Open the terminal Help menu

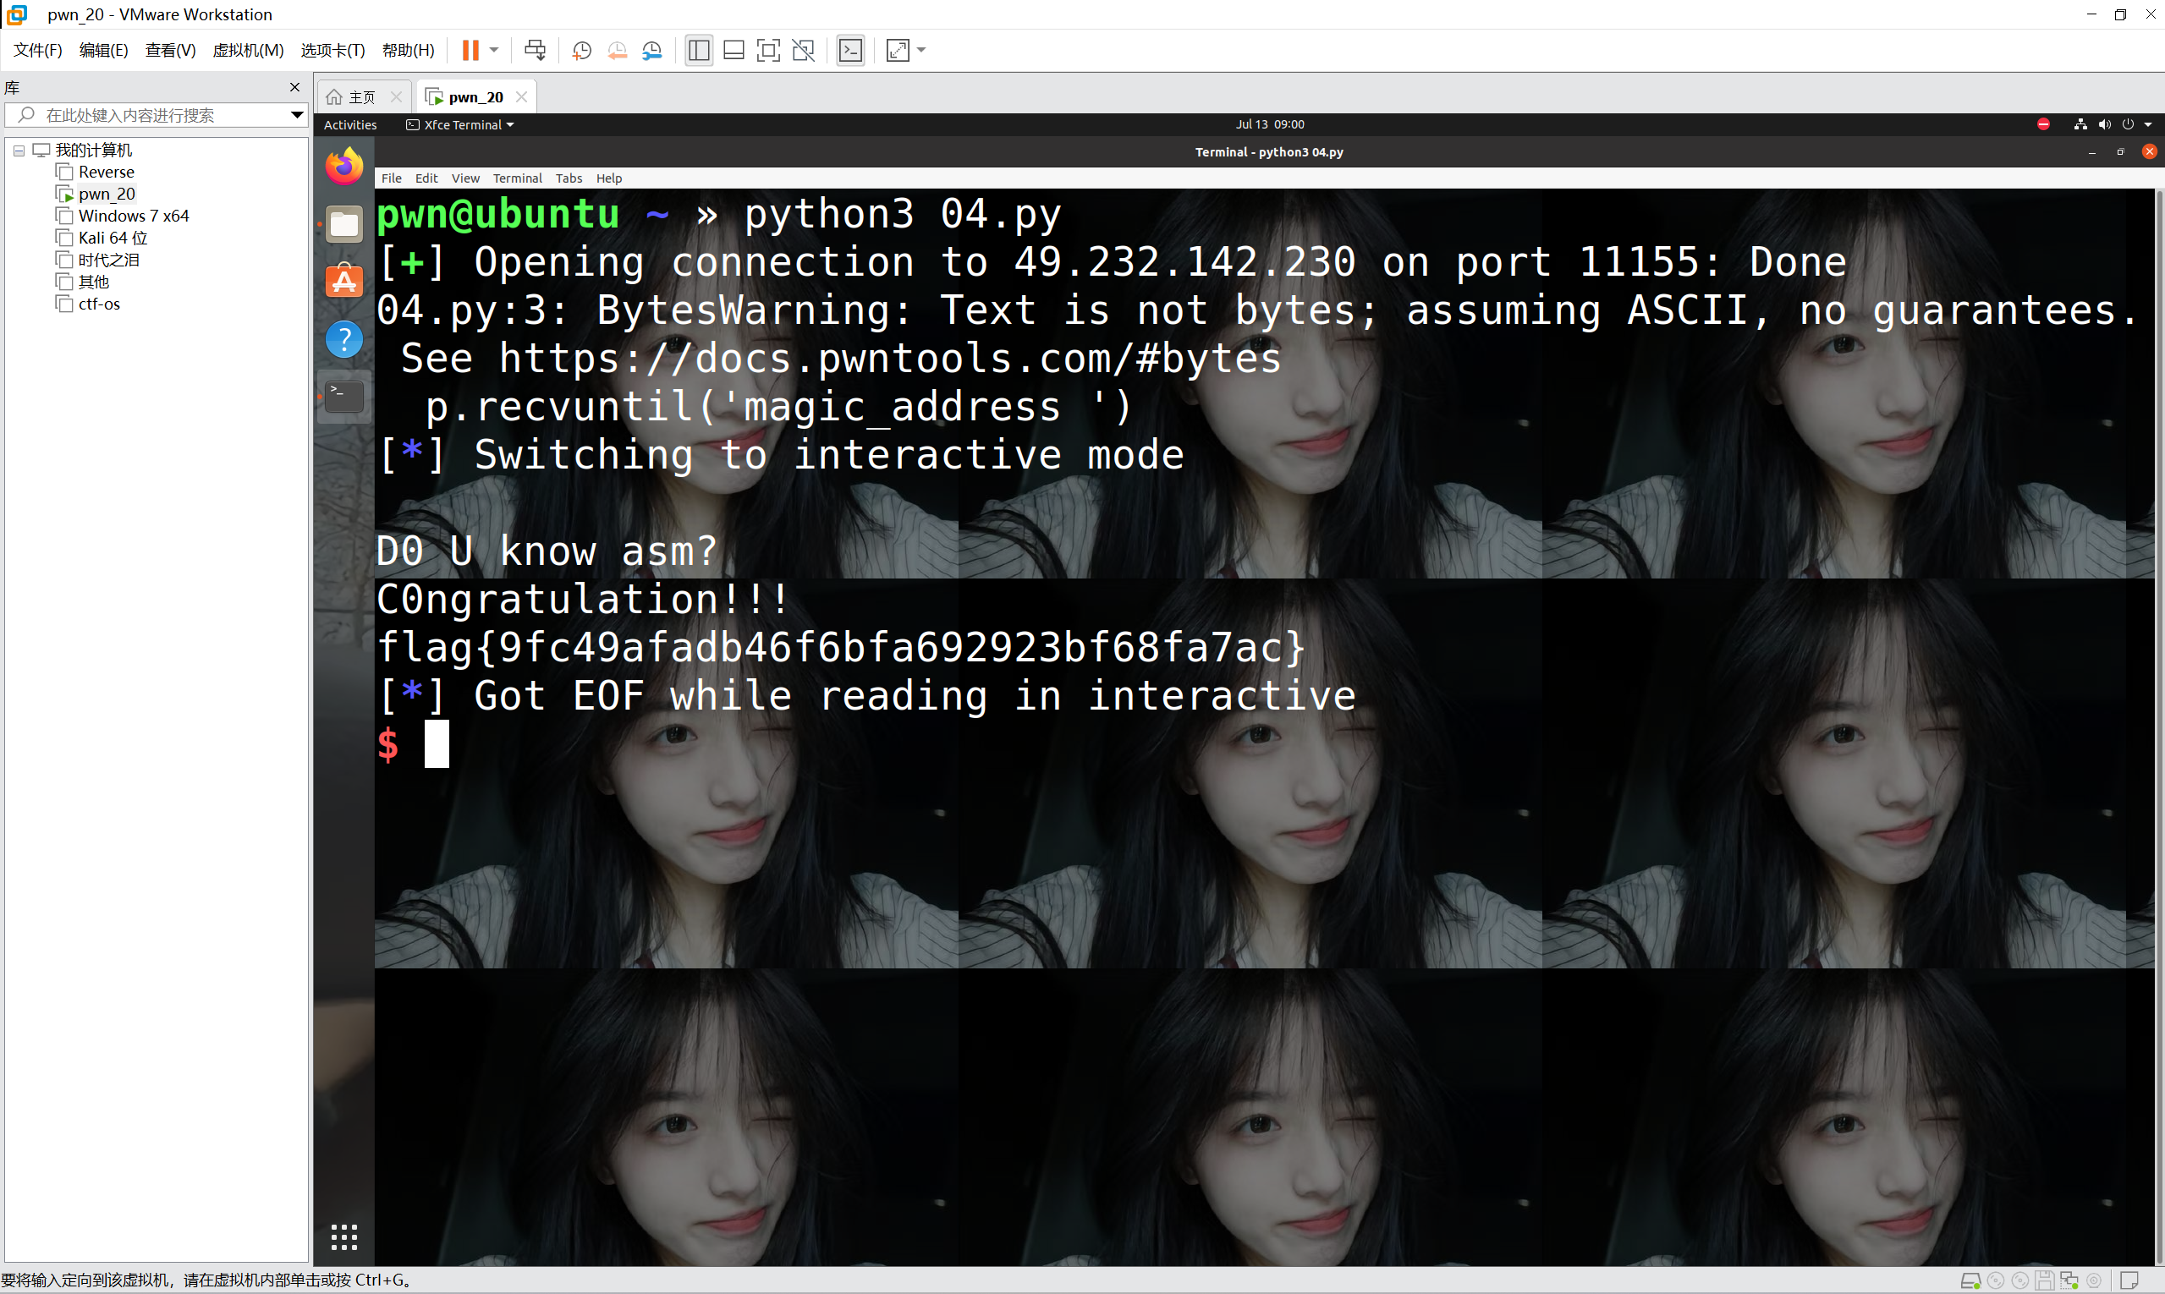[x=609, y=178]
